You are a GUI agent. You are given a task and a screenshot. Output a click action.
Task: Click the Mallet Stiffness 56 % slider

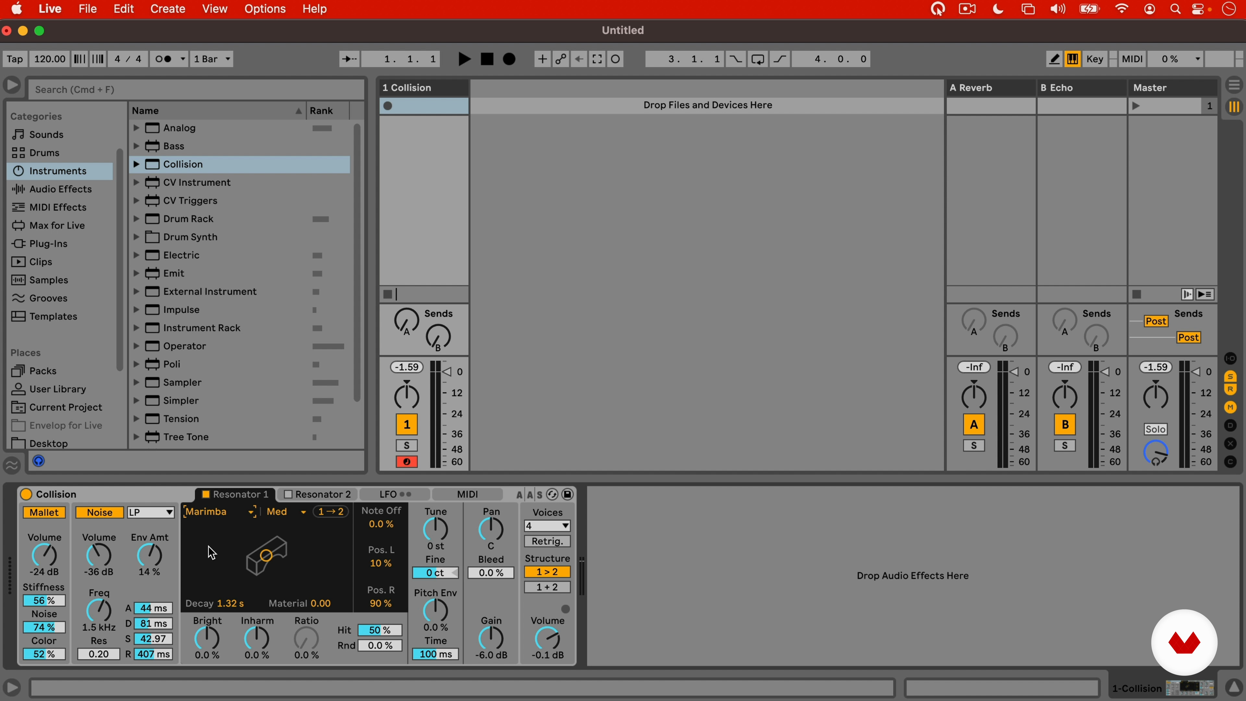pyautogui.click(x=44, y=600)
